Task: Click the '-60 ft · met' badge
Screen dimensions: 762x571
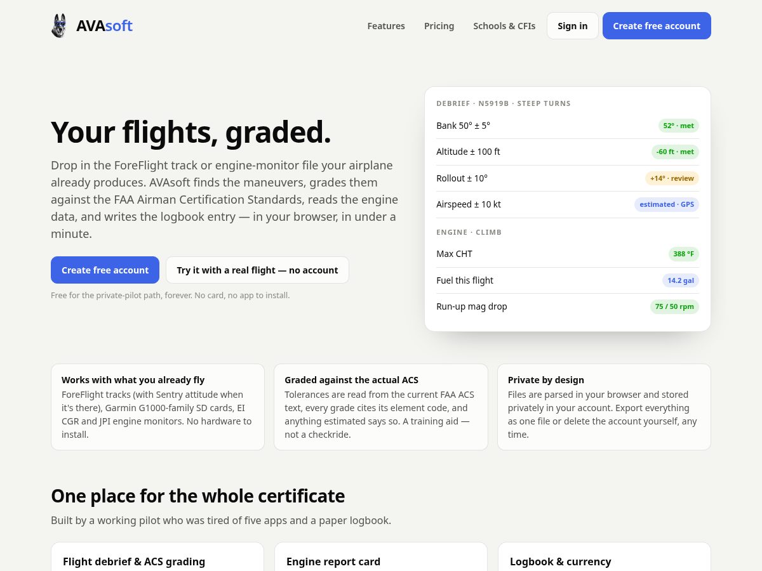Action: (x=675, y=152)
